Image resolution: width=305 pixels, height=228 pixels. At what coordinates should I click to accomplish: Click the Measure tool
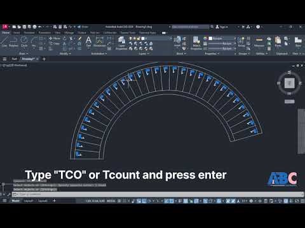point(259,41)
